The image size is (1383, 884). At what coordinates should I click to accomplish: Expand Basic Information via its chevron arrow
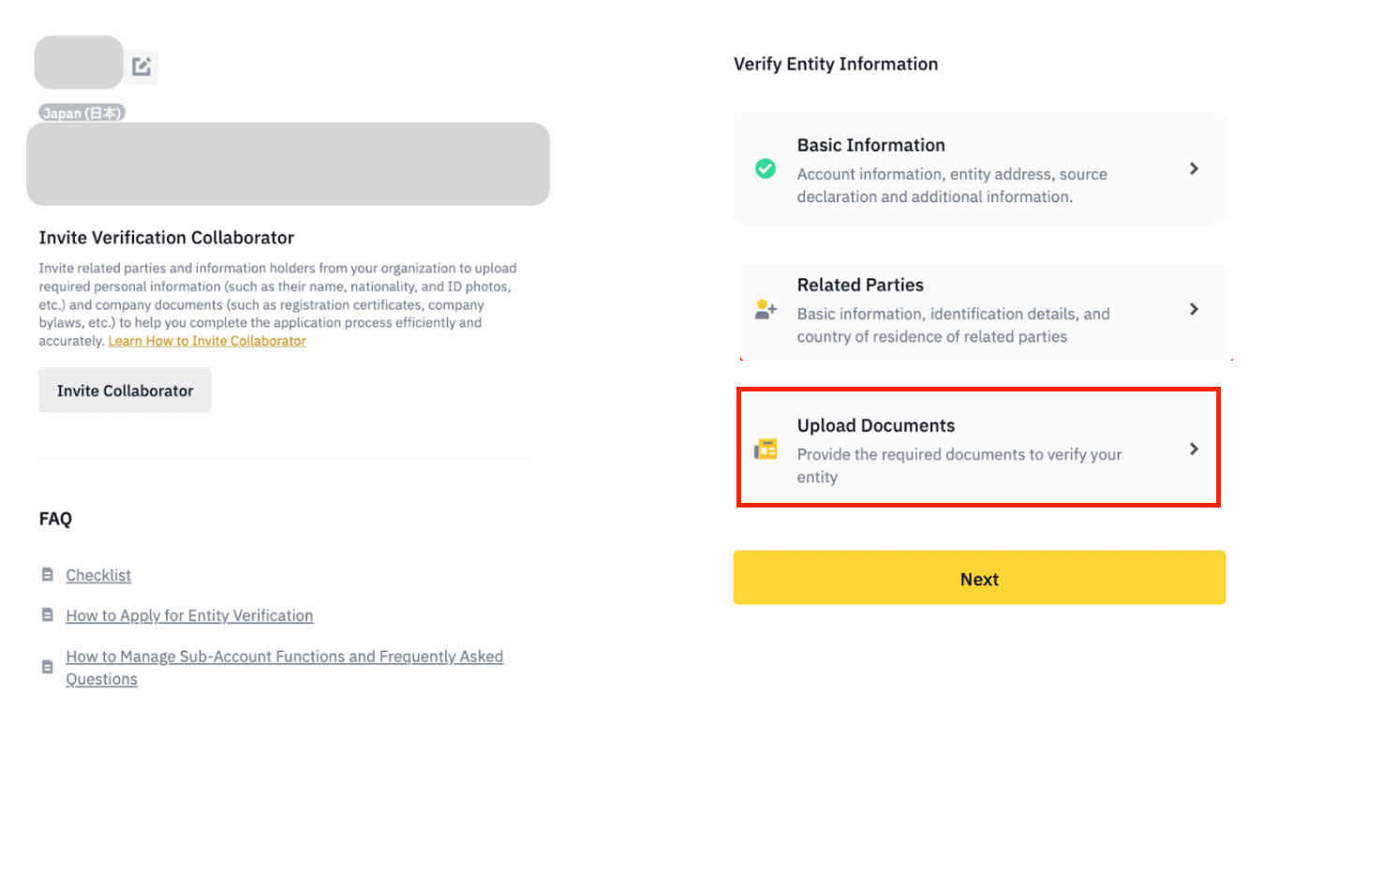tap(1194, 169)
